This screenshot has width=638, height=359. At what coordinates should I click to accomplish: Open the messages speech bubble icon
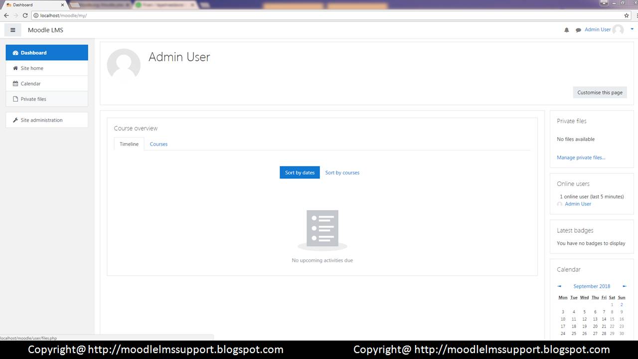pyautogui.click(x=578, y=29)
